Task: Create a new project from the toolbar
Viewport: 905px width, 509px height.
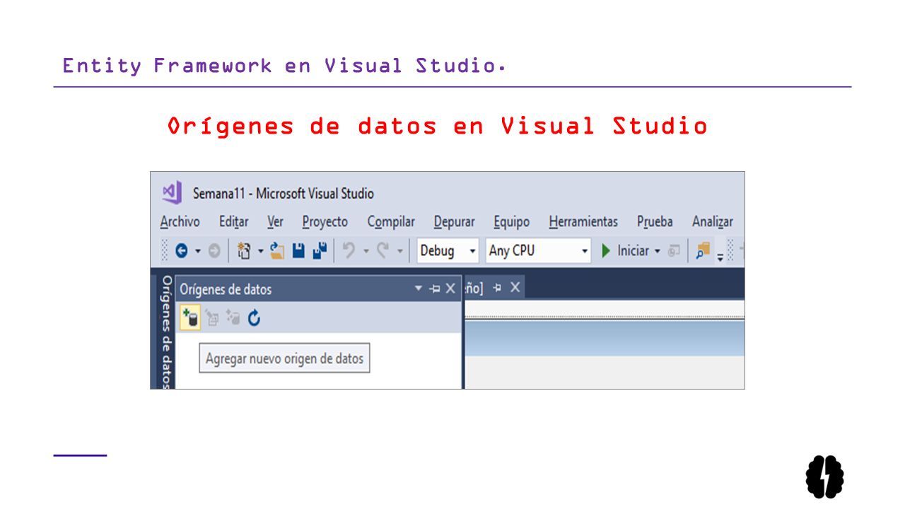Action: coord(244,250)
